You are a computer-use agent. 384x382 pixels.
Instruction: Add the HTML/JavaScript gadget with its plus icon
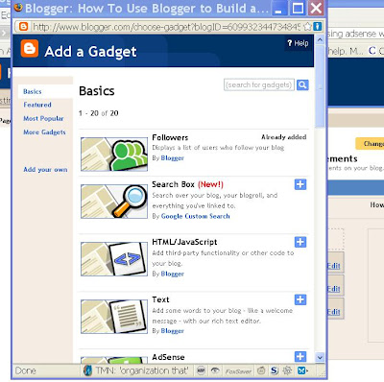300,242
